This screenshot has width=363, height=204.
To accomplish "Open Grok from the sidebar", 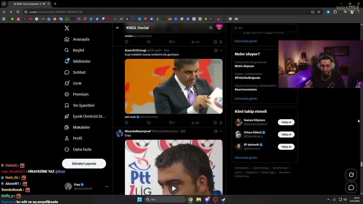I will click(x=73, y=83).
